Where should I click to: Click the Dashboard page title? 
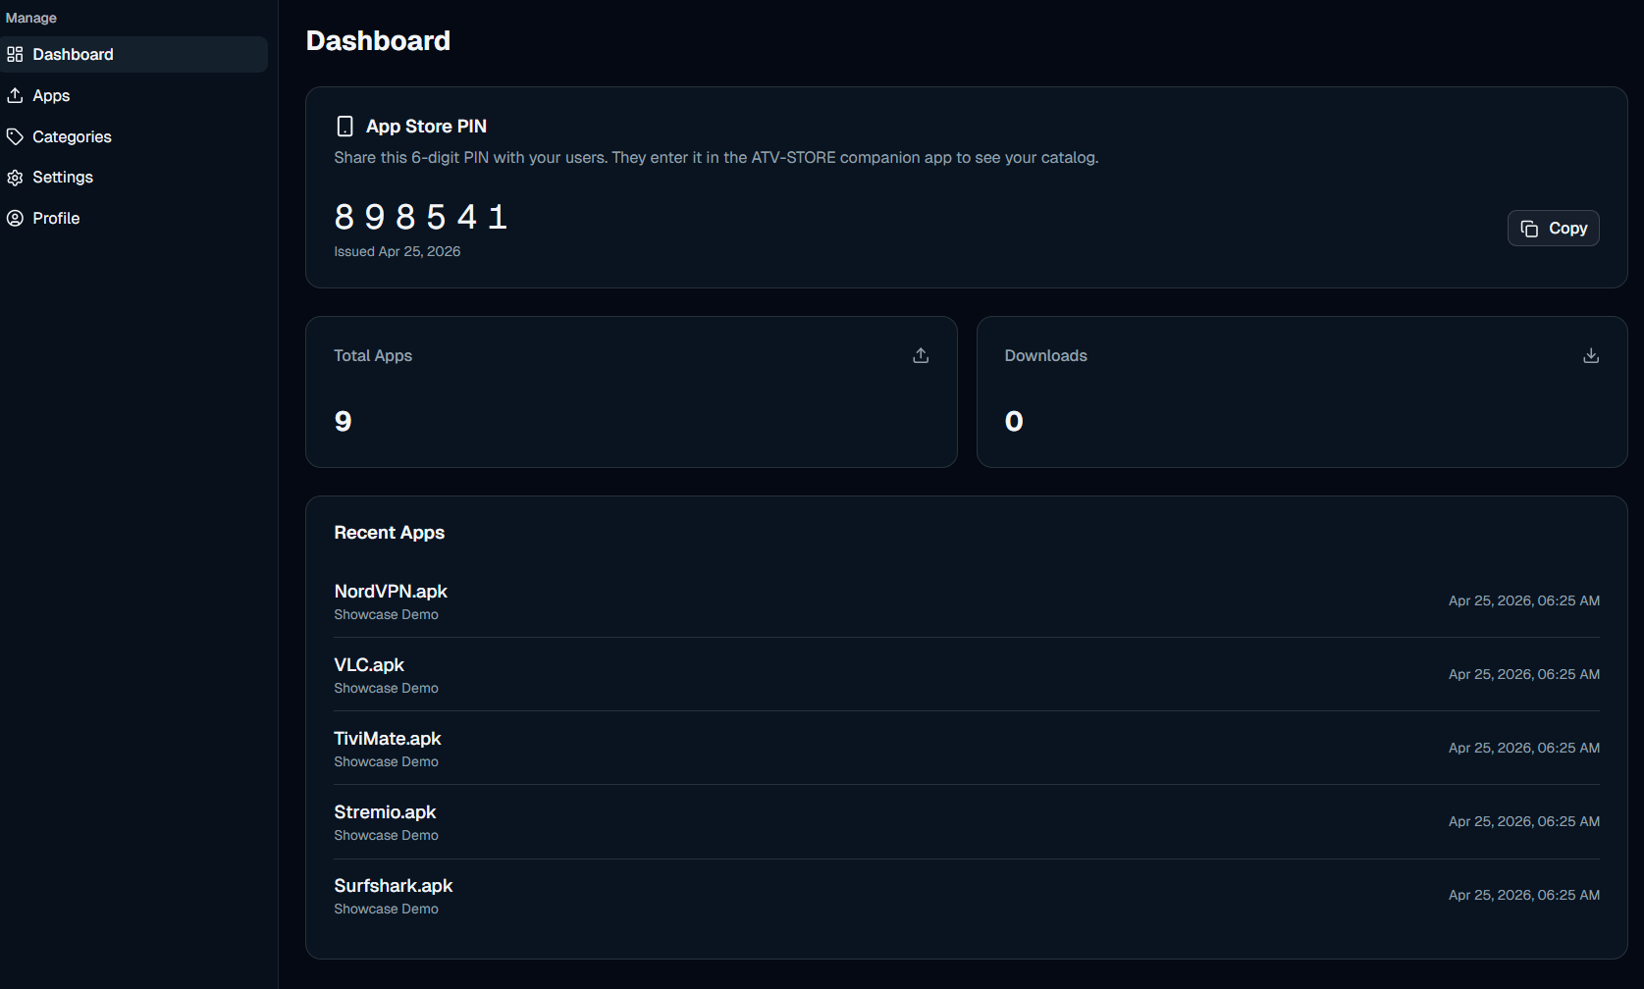[378, 40]
